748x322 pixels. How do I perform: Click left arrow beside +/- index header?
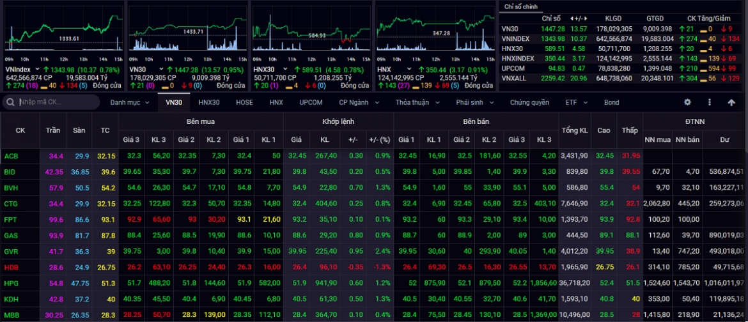tap(572, 18)
